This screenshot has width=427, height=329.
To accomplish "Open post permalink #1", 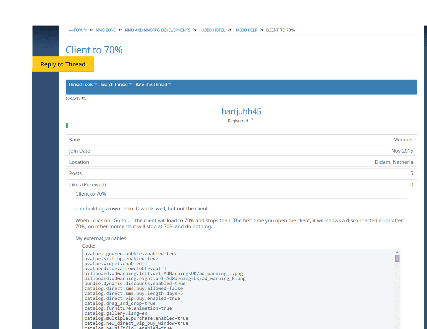I will (x=84, y=98).
